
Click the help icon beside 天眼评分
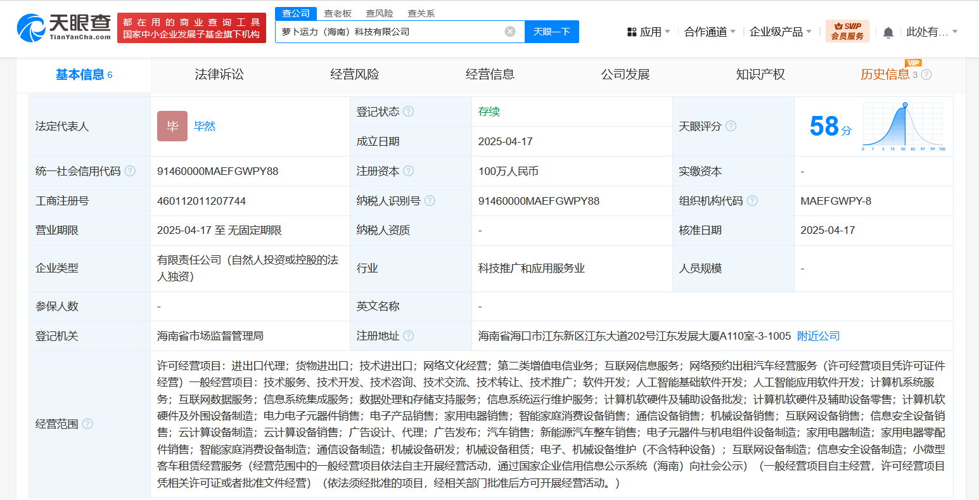point(731,126)
